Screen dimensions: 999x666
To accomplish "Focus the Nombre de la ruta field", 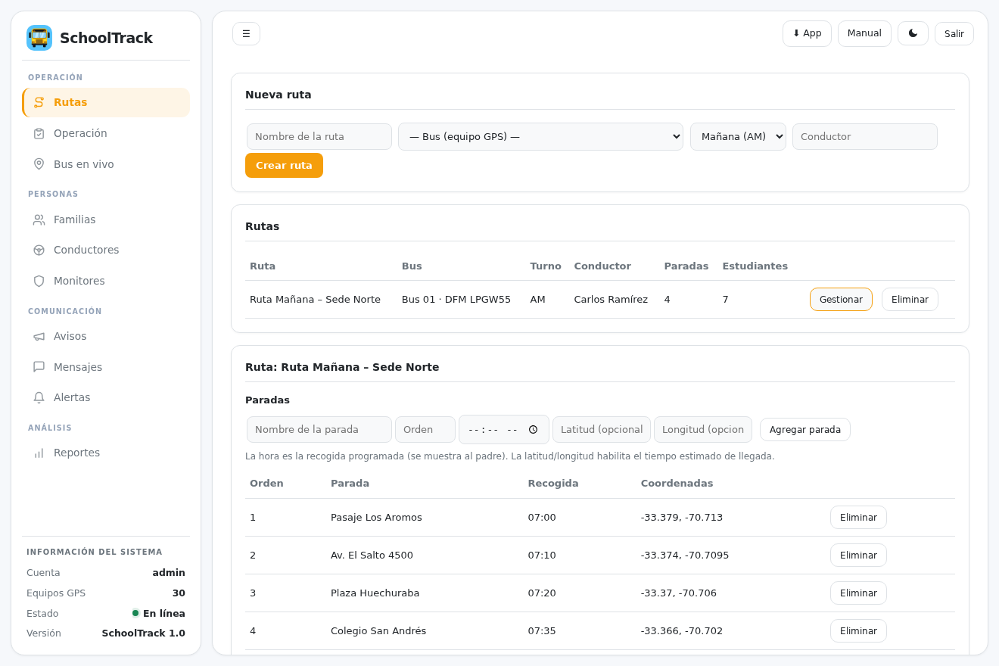I will point(319,137).
